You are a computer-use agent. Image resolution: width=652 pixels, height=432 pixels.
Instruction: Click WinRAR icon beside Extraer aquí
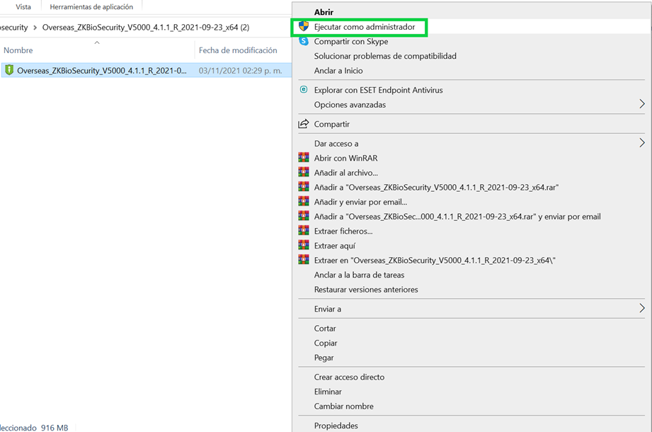[x=304, y=245]
